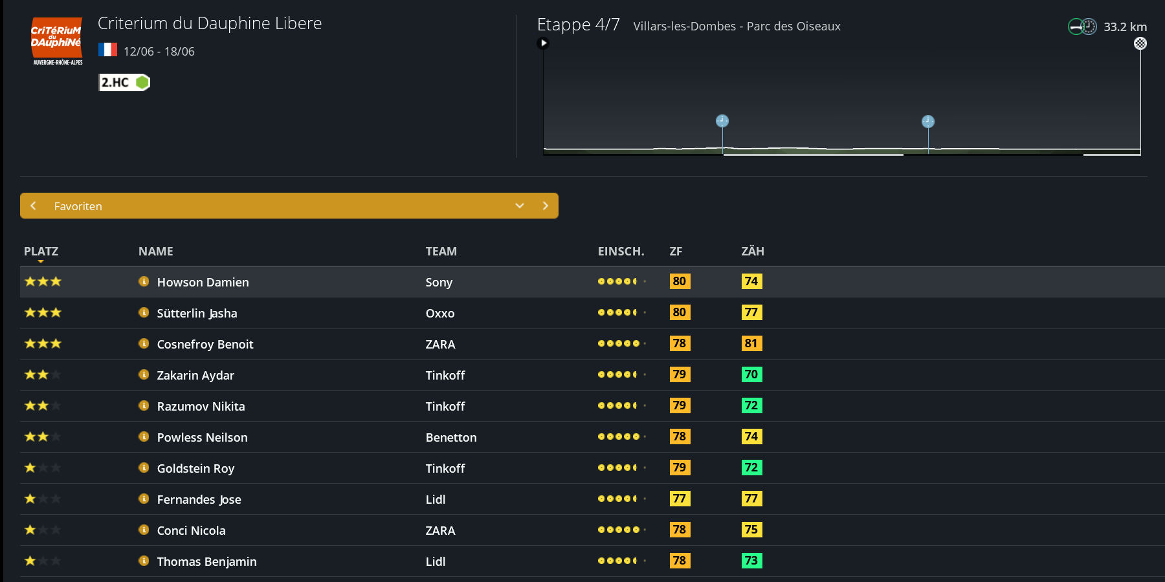Click the time trial stage type icon

click(1082, 27)
